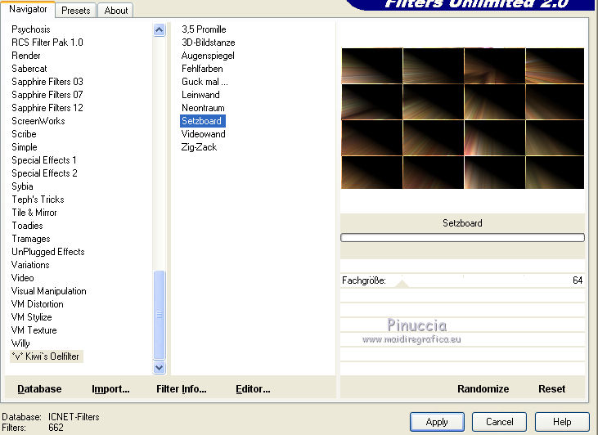598x435 pixels.
Task: Select °v° Kiwi`s Oelfilter category
Action: tap(46, 357)
